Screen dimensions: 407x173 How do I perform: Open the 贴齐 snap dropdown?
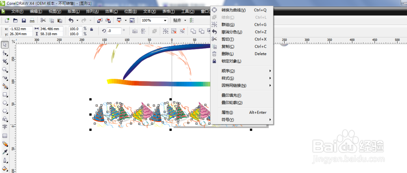(x=185, y=20)
